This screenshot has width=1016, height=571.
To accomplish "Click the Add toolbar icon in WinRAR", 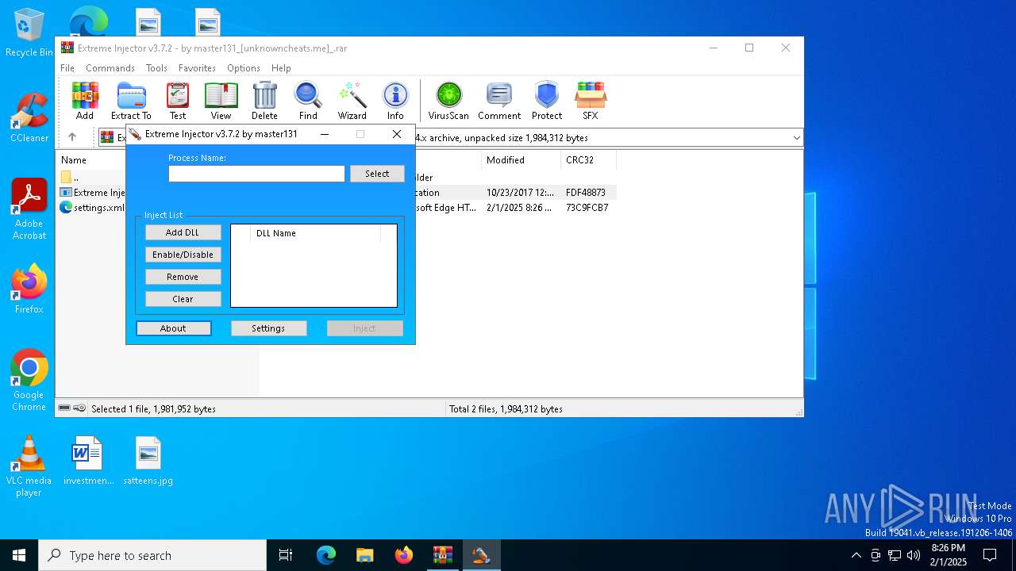I will coord(85,101).
